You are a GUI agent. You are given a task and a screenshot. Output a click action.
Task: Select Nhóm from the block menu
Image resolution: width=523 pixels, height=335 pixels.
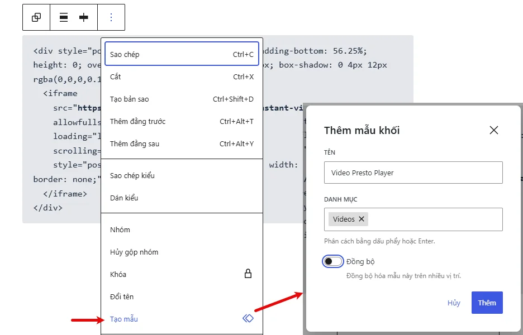182,229
